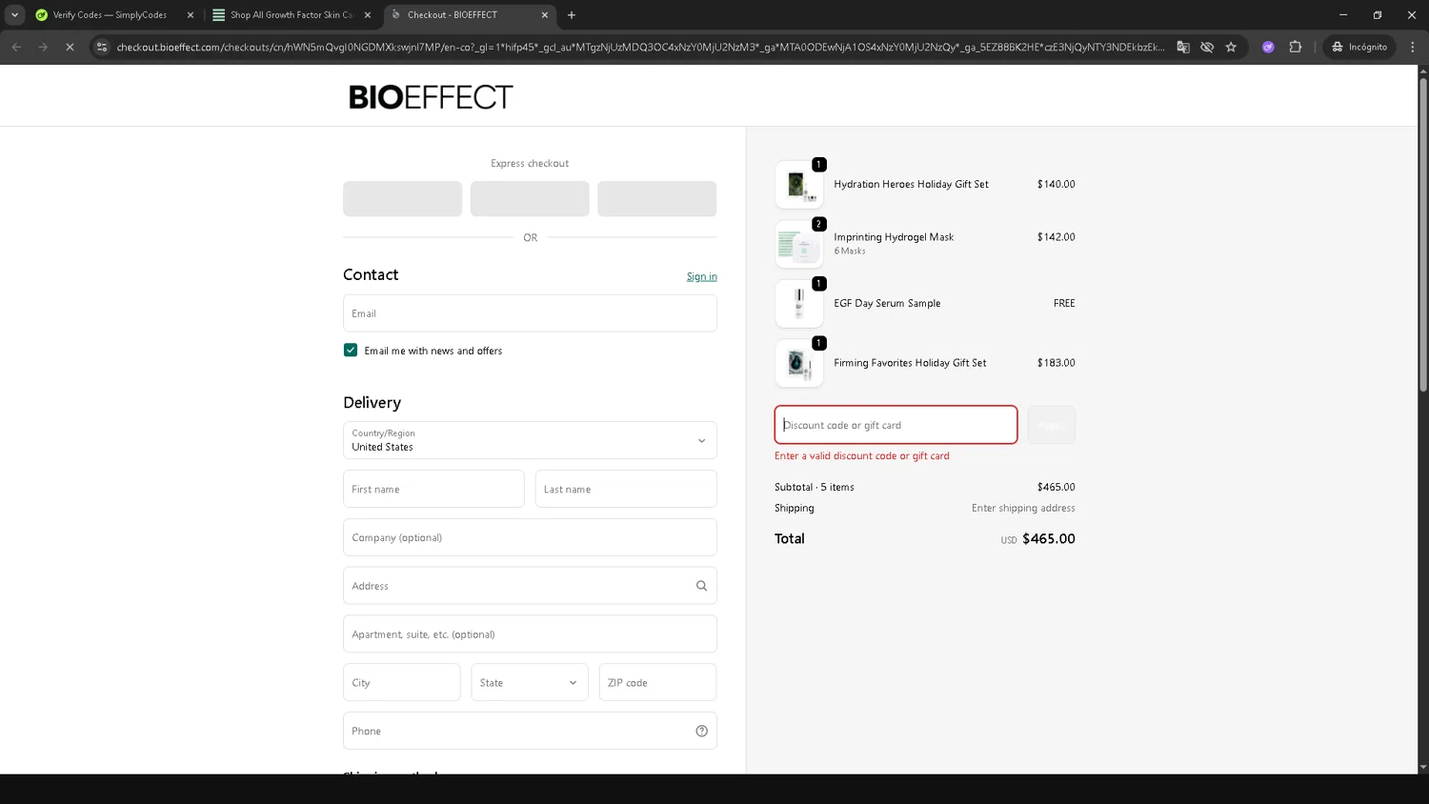Click the Sign in link

coord(702,276)
